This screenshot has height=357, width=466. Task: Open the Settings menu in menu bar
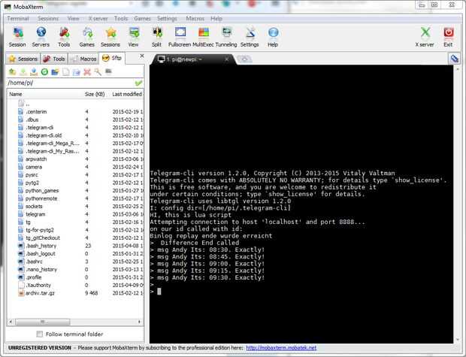point(167,19)
